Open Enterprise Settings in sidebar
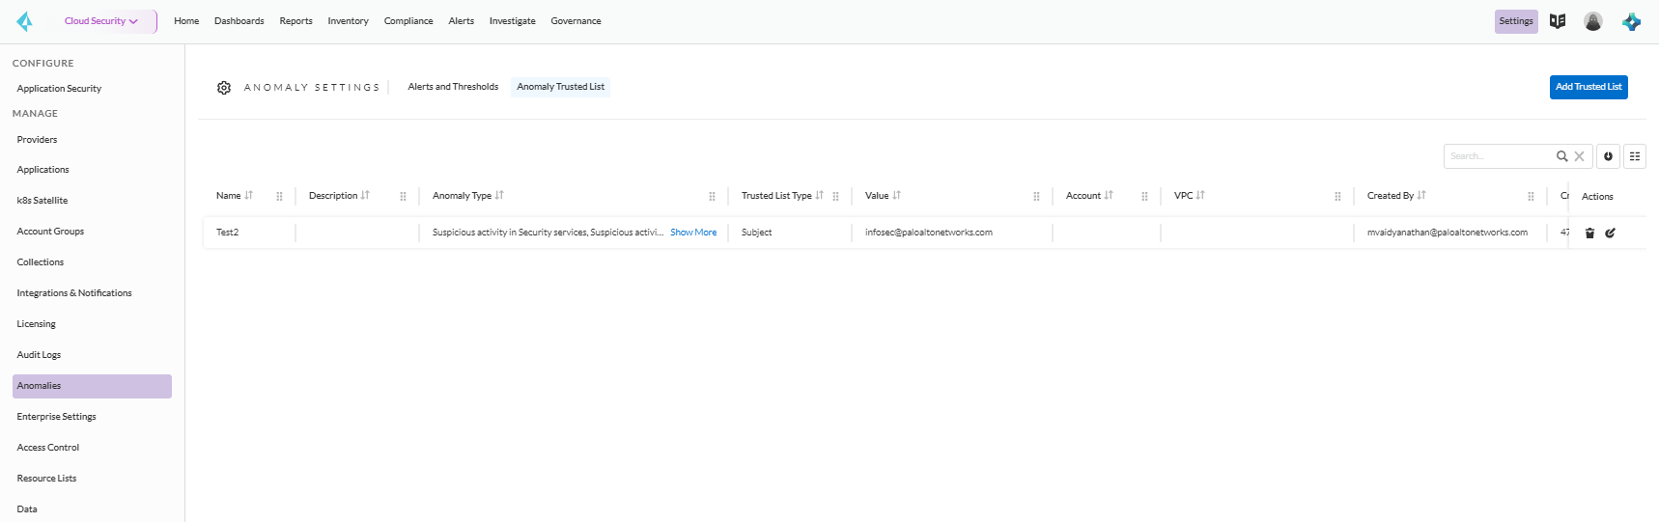 coord(57,417)
